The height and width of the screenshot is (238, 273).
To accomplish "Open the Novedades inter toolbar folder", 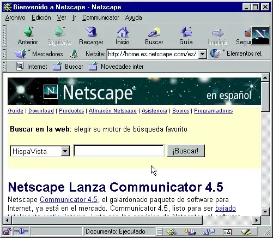I will (x=116, y=67).
